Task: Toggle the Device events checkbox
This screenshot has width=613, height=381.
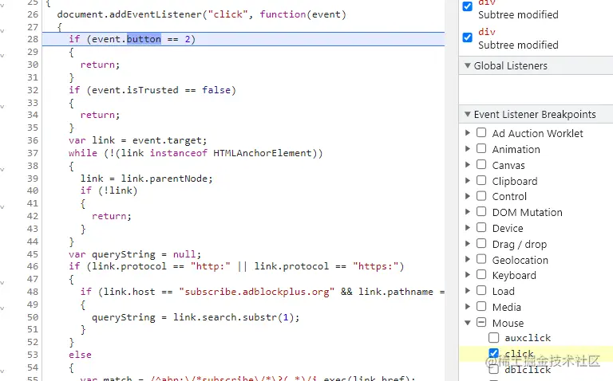Action: click(481, 228)
